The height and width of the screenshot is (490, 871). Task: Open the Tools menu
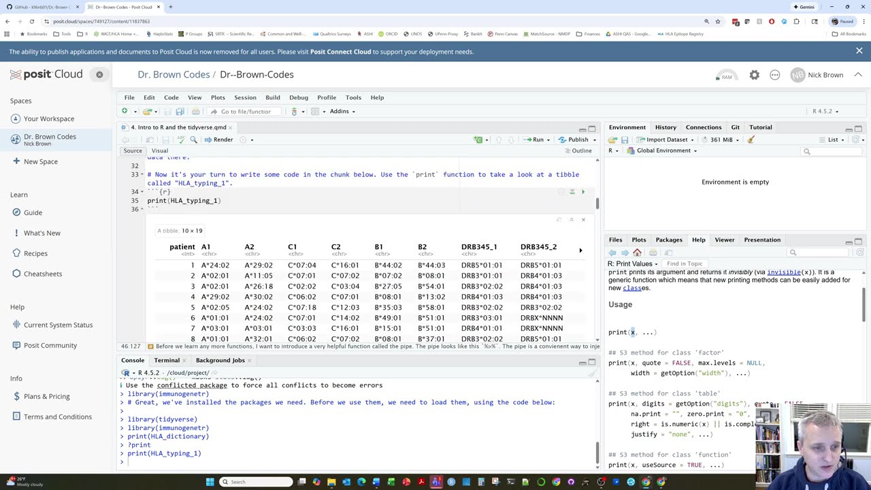pos(353,97)
